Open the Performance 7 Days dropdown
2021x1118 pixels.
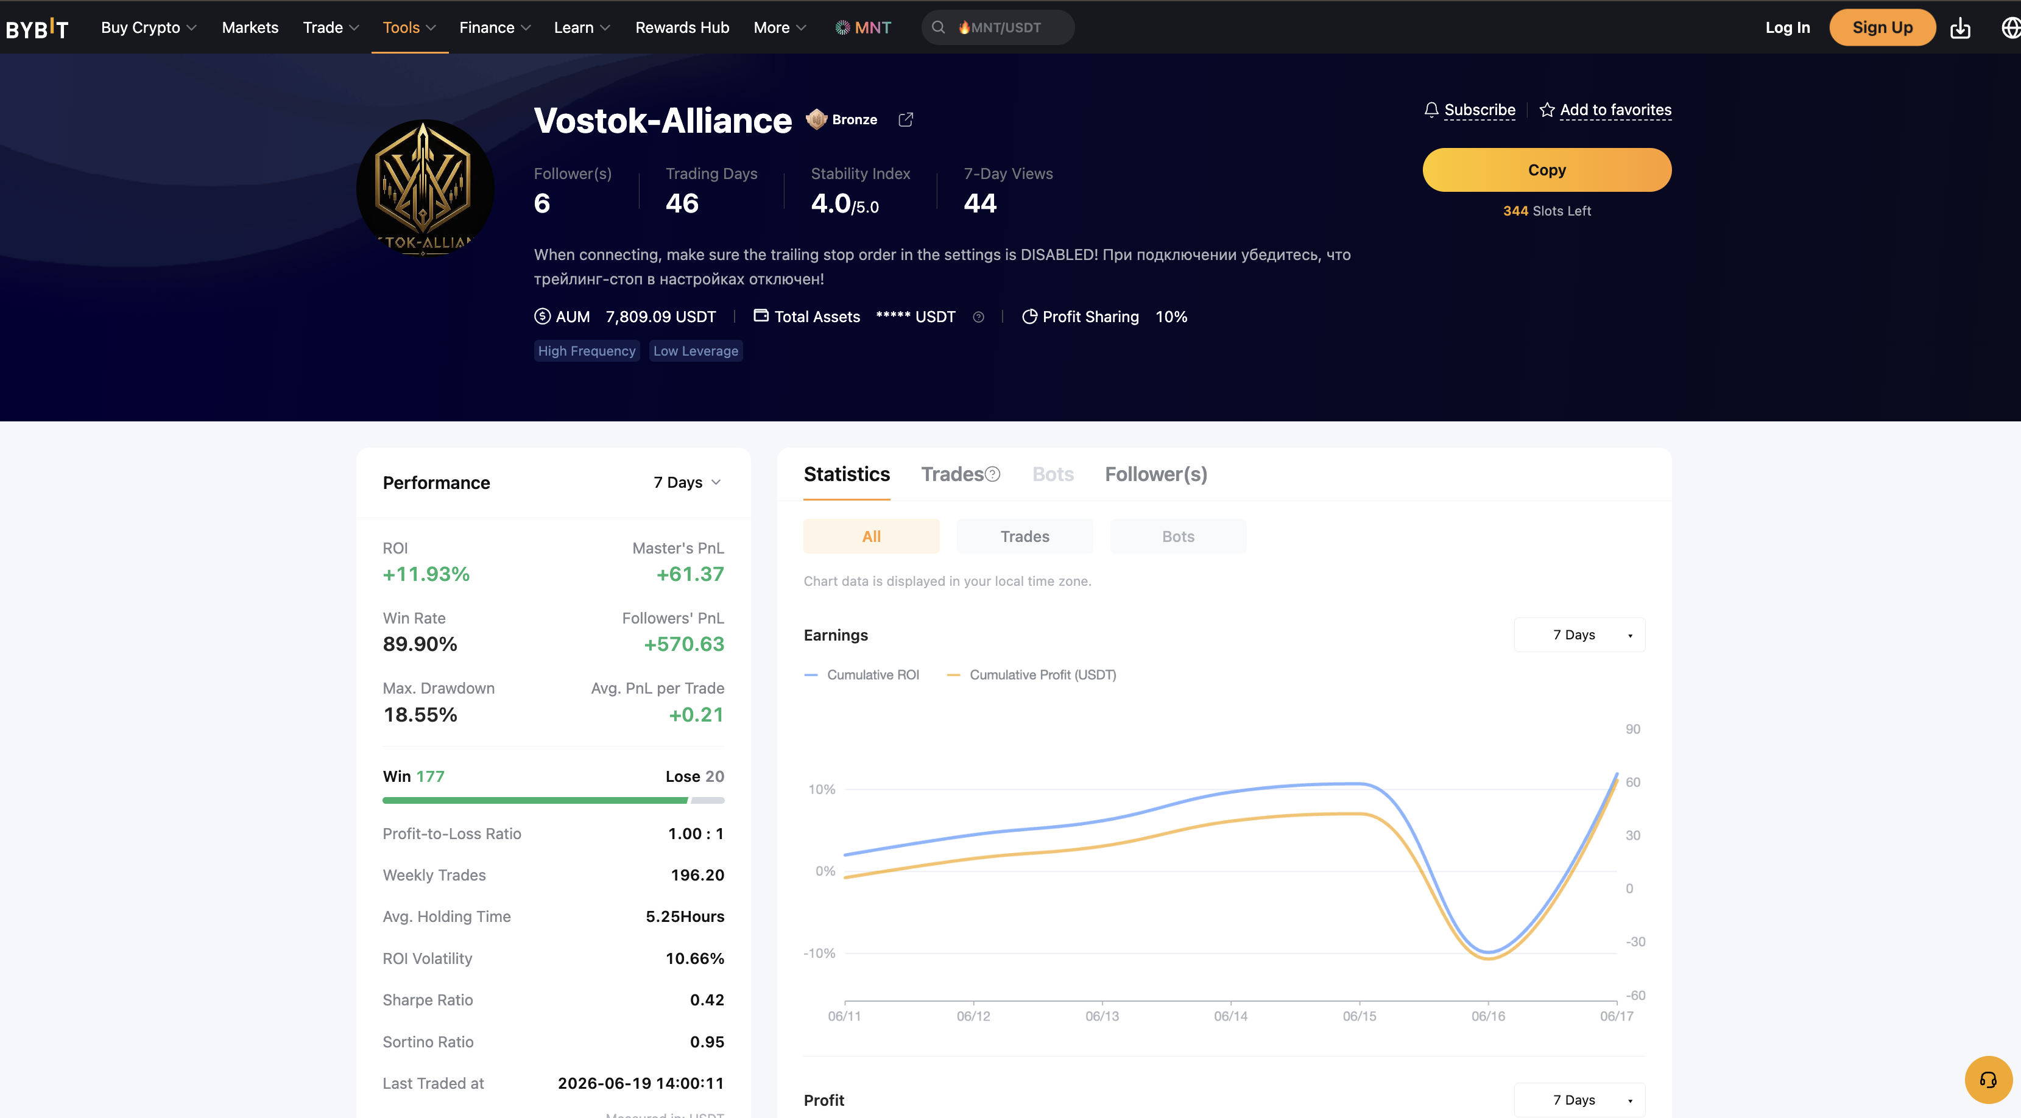pos(687,482)
